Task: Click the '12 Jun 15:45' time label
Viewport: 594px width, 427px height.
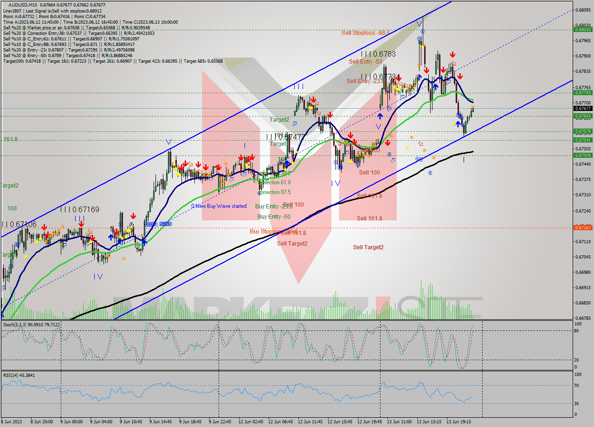Action: click(x=340, y=422)
